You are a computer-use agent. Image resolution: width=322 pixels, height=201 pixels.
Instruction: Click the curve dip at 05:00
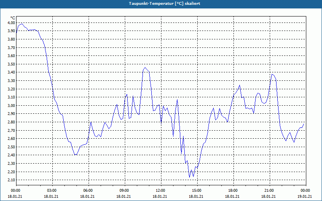click(x=76, y=155)
